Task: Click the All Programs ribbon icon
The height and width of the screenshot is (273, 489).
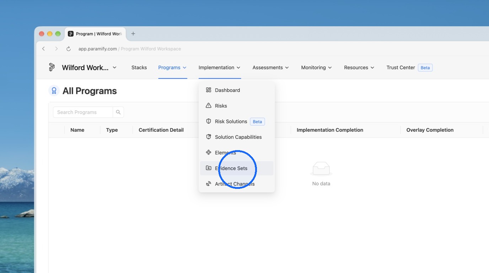Action: pos(54,91)
